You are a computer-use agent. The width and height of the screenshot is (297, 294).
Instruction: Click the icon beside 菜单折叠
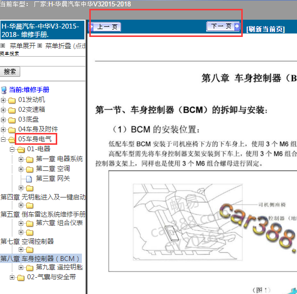point(39,46)
